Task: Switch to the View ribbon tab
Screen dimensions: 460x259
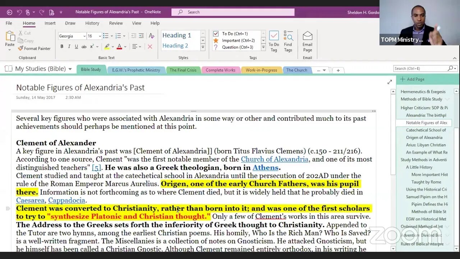Action: (x=137, y=23)
